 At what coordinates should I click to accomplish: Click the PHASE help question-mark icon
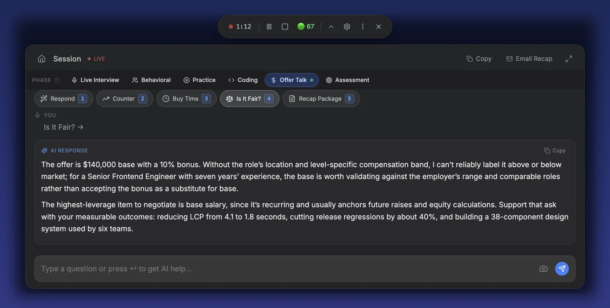57,80
